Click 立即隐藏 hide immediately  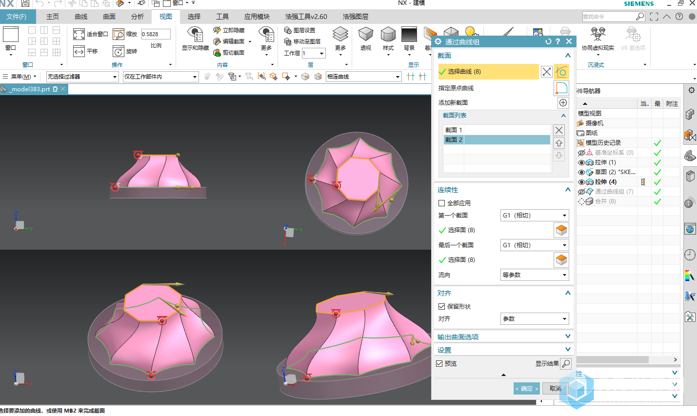tap(229, 30)
